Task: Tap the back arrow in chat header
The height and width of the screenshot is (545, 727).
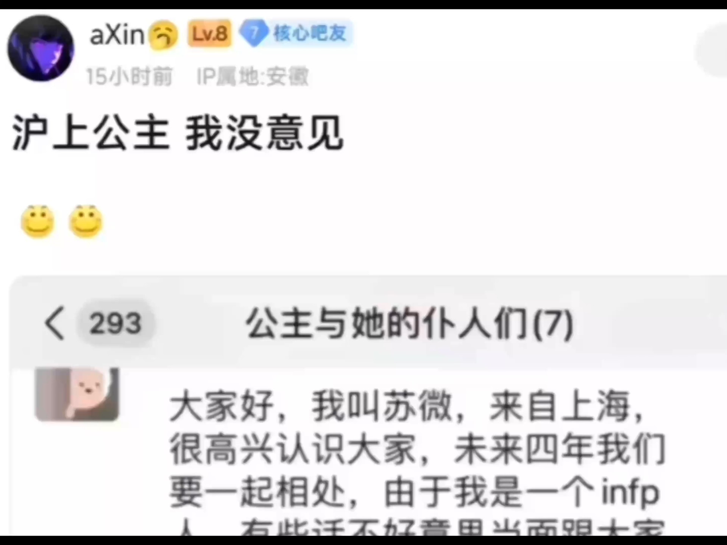Action: (55, 323)
